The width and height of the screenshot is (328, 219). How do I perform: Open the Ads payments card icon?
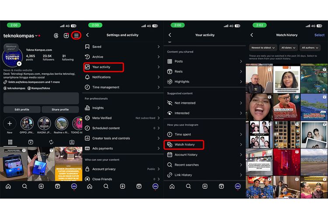pos(87,148)
